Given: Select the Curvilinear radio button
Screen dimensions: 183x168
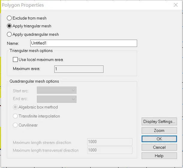Looking at the screenshot, I should tap(16, 125).
